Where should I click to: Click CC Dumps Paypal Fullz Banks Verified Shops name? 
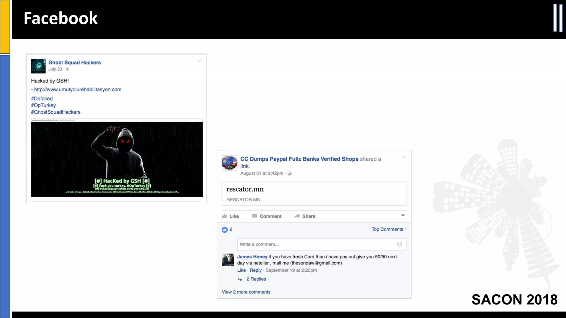tap(299, 159)
